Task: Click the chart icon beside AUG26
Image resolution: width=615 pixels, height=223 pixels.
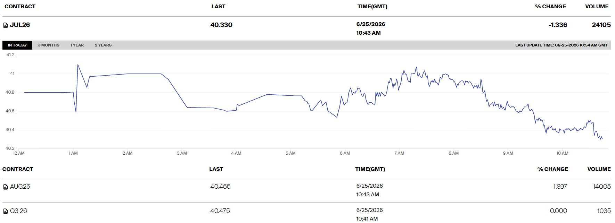Action: tap(6, 187)
